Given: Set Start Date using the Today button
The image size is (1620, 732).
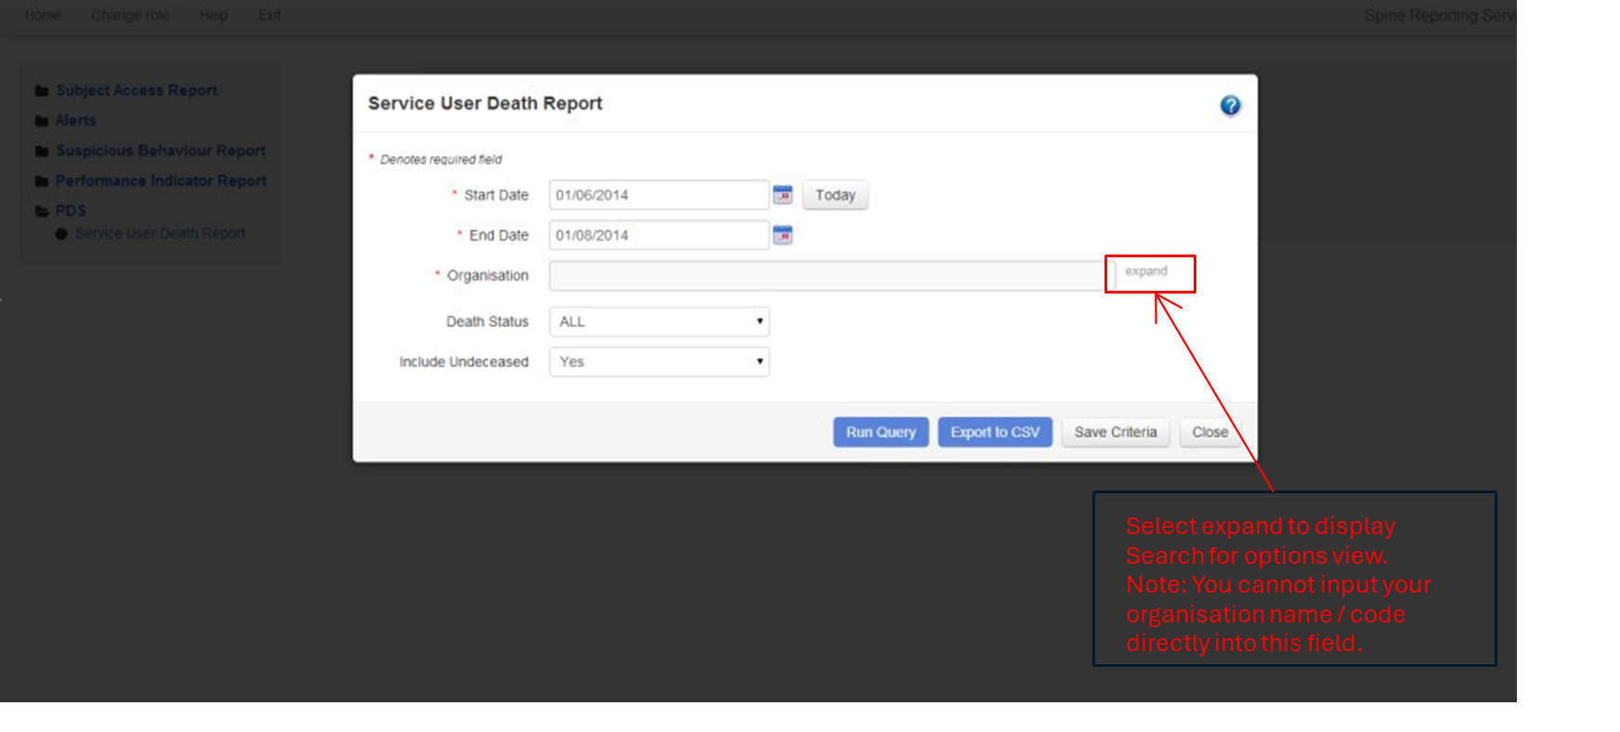Looking at the screenshot, I should 835,195.
